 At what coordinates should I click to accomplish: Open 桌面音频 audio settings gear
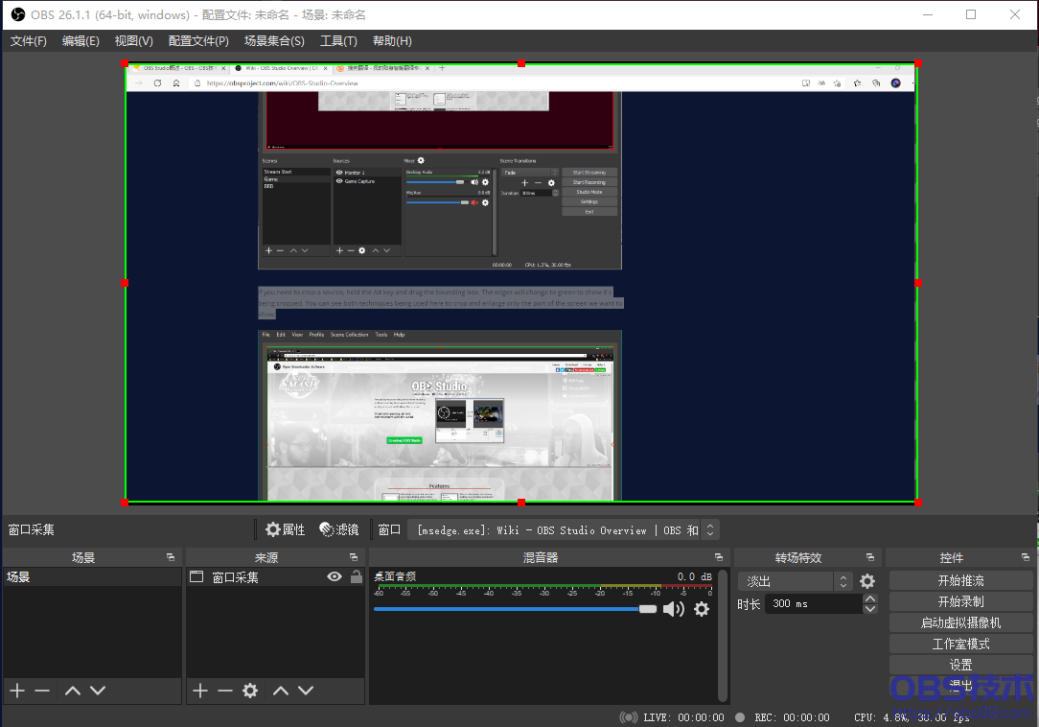tap(702, 609)
